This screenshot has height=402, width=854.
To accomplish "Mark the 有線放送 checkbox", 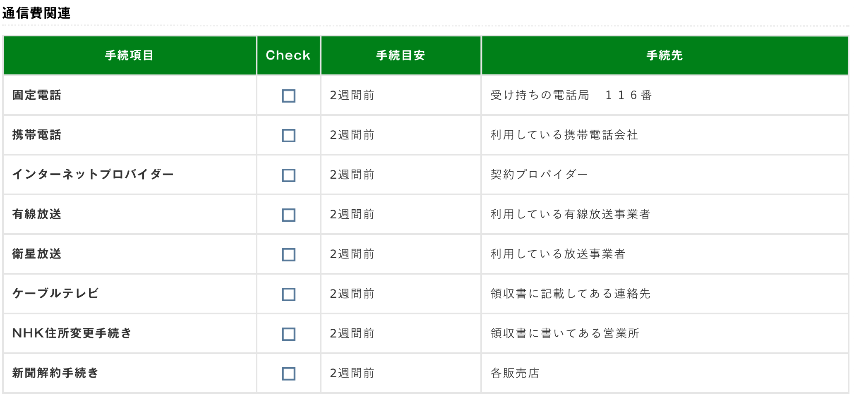I will 288,215.
